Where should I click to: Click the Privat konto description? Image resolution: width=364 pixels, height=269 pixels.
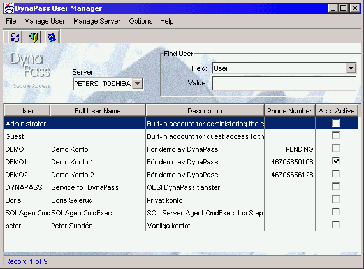205,200
